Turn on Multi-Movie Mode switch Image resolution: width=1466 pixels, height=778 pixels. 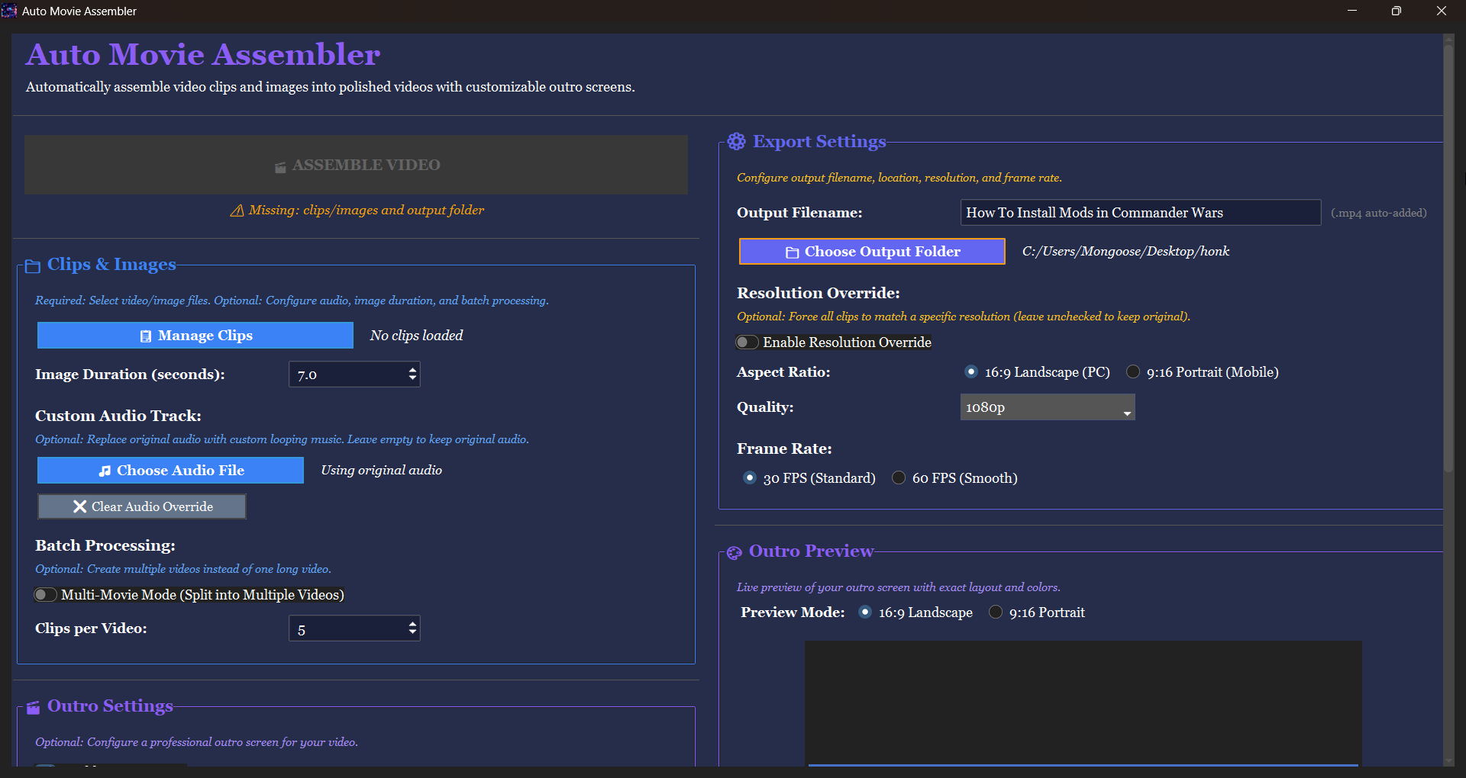tap(46, 595)
